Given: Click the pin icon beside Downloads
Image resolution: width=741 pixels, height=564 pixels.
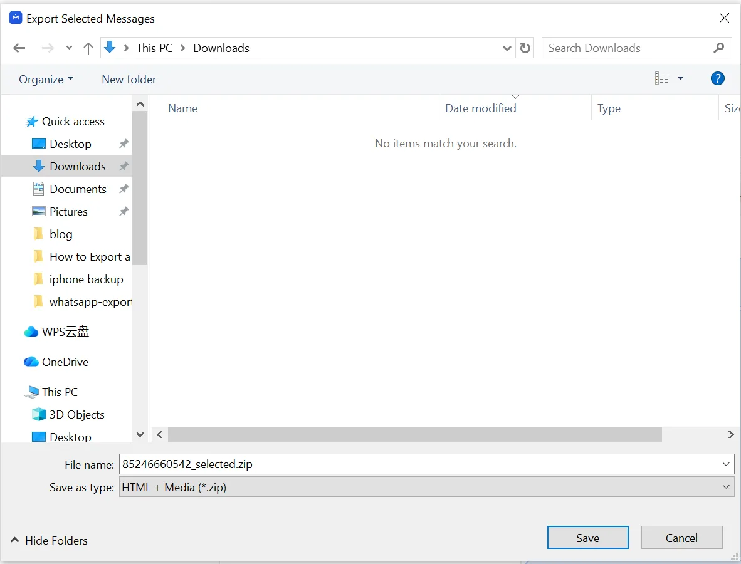Looking at the screenshot, I should point(124,166).
